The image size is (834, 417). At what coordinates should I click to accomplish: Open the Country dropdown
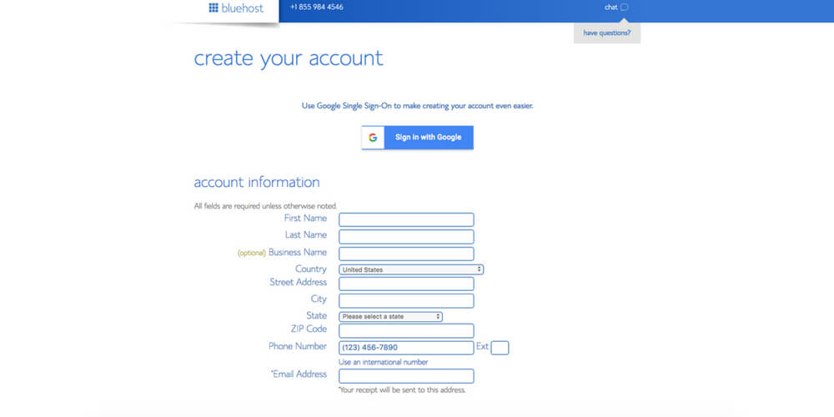click(411, 269)
